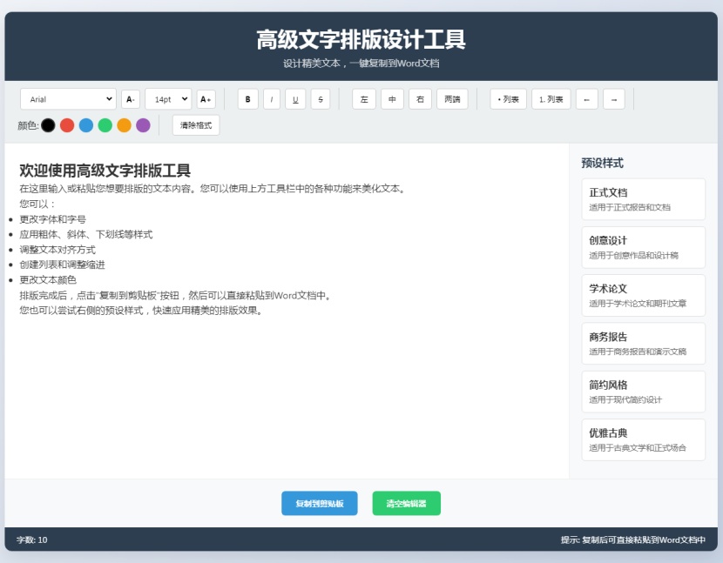This screenshot has height=563, width=723.
Task: Apply strikethrough using the S icon
Action: (319, 99)
